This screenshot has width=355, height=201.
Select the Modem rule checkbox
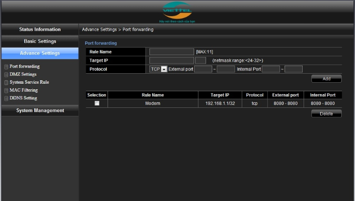pyautogui.click(x=97, y=103)
